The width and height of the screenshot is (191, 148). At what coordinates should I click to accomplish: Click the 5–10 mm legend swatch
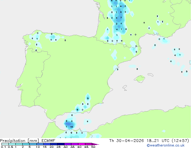point(33,144)
